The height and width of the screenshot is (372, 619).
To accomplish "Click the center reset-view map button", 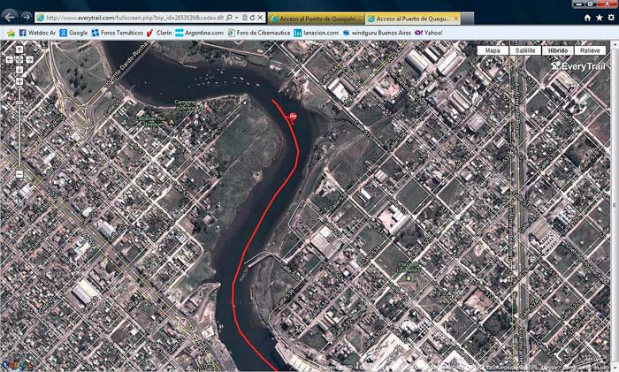I will click(x=19, y=60).
